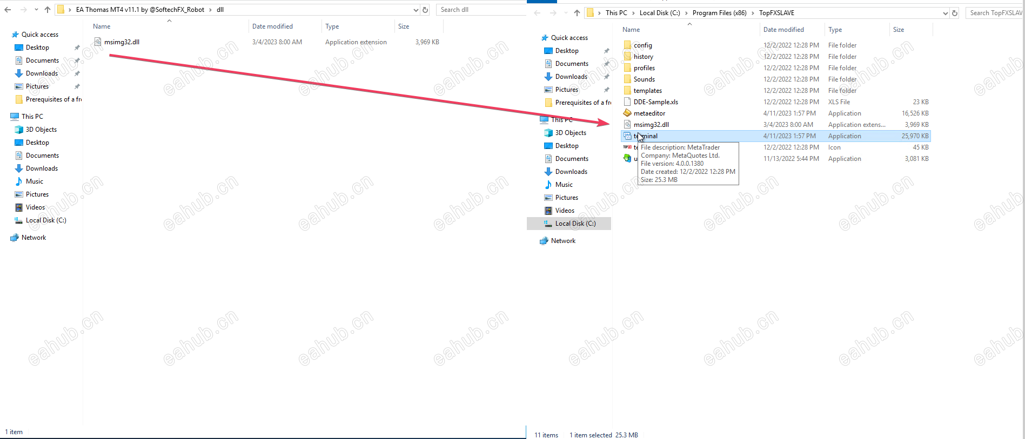Click the metaeditor application icon
This screenshot has height=439, width=1025.
(x=627, y=113)
